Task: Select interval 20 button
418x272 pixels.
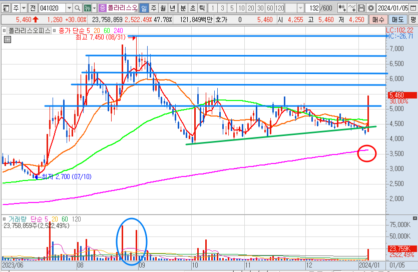Action: (x=251, y=8)
